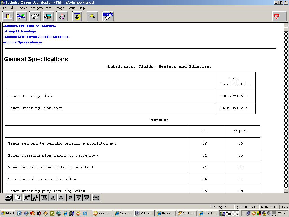The width and height of the screenshot is (289, 217).
Task: Click the Q3513101.GUI status bar entry
Action: click(247, 207)
